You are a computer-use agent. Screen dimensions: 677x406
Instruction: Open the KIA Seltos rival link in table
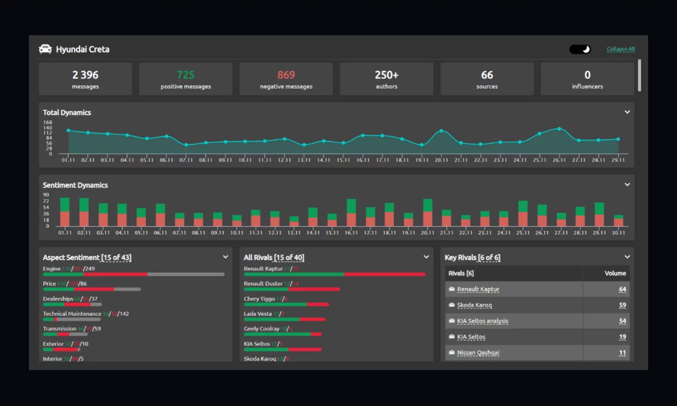(471, 337)
